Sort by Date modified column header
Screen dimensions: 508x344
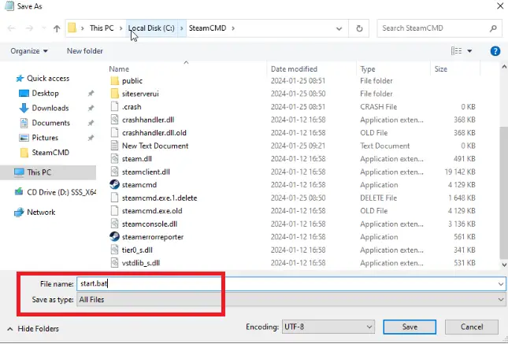pyautogui.click(x=294, y=69)
